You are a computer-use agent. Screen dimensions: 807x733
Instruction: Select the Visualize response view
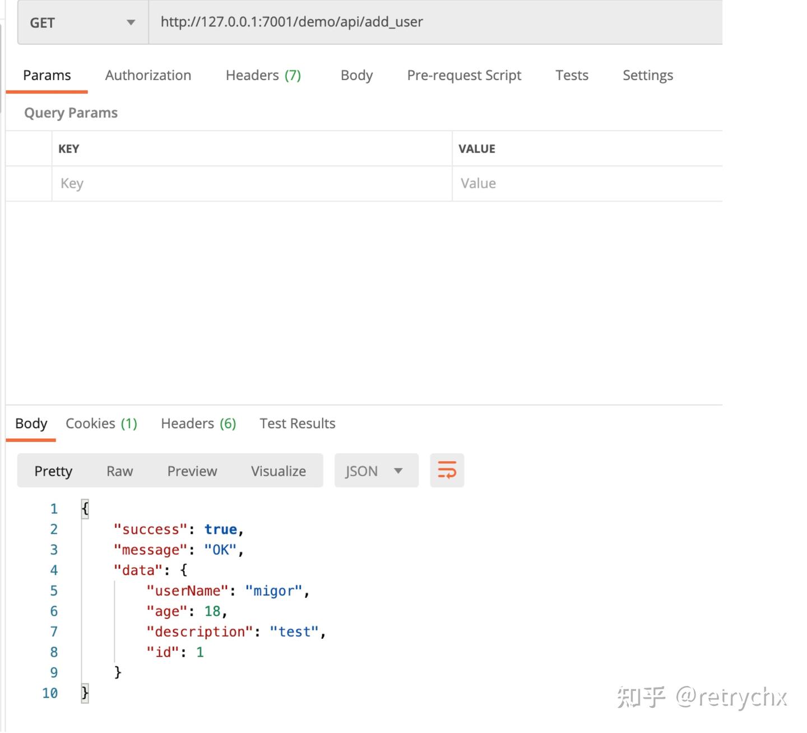[x=278, y=471]
